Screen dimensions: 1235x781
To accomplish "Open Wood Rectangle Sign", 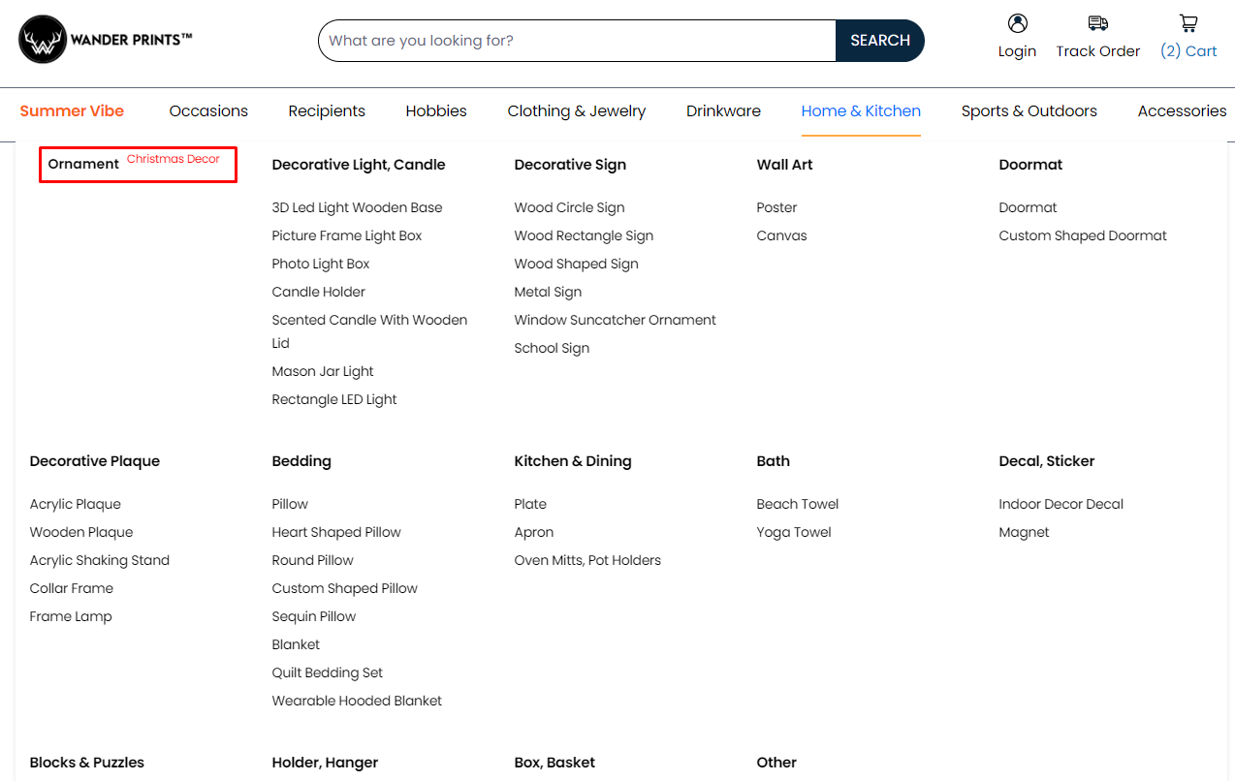I will pyautogui.click(x=584, y=235).
